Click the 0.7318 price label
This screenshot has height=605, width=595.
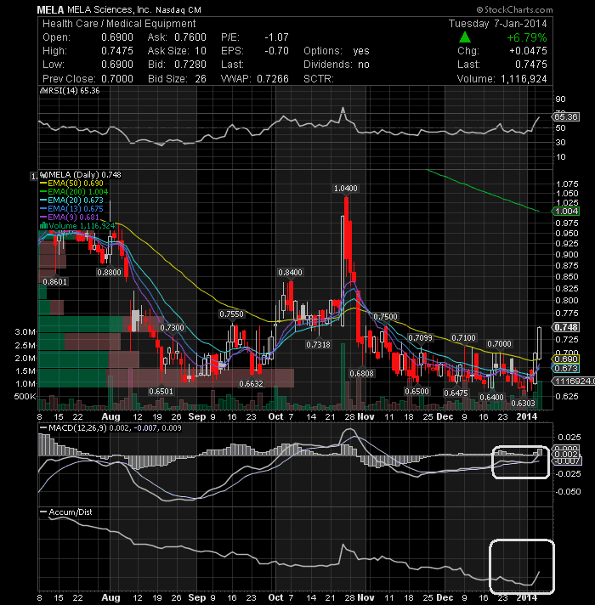tap(318, 344)
